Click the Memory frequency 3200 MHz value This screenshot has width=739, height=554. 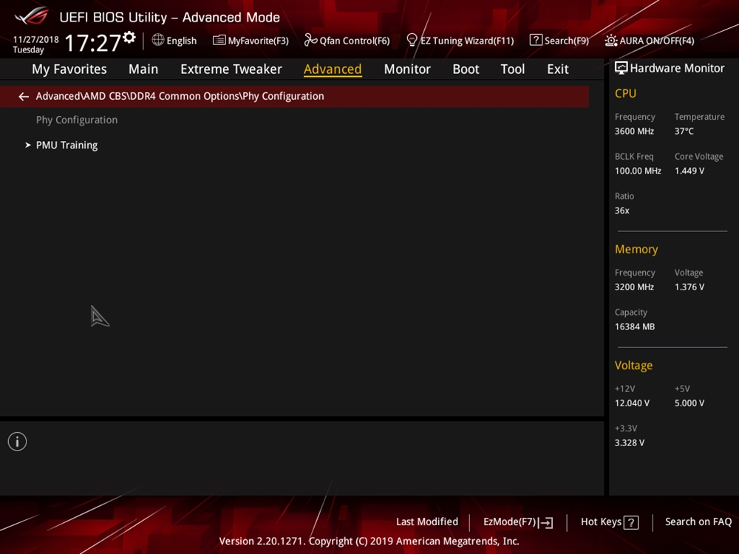click(634, 287)
